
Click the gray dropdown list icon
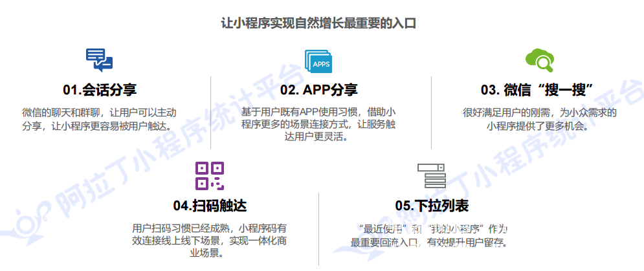coord(431,176)
